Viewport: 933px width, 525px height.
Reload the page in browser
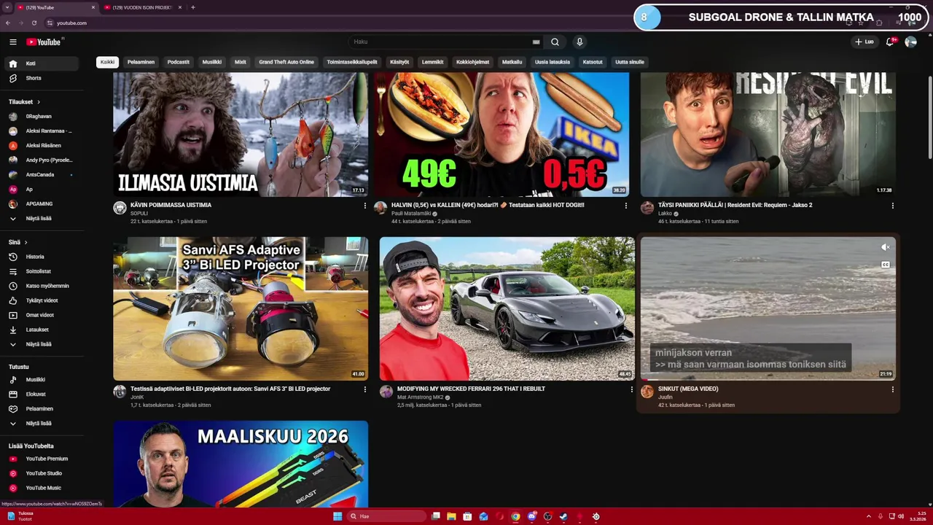[x=34, y=23]
